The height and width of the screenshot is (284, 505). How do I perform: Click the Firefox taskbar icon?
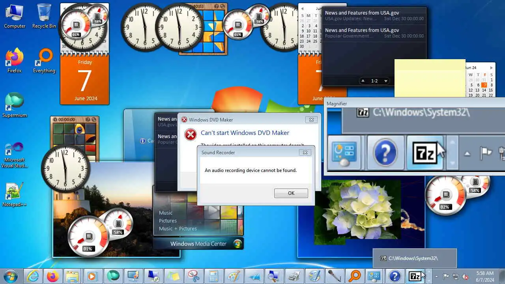coord(52,276)
